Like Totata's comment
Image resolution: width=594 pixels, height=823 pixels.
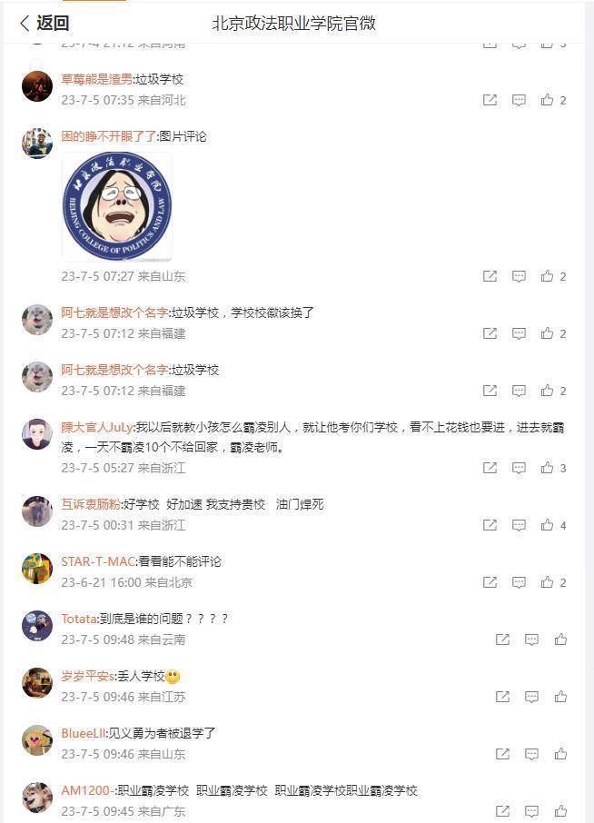click(560, 640)
